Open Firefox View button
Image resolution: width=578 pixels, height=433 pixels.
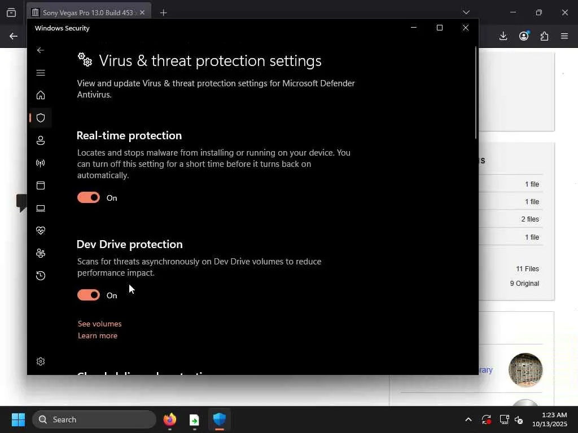tap(11, 12)
